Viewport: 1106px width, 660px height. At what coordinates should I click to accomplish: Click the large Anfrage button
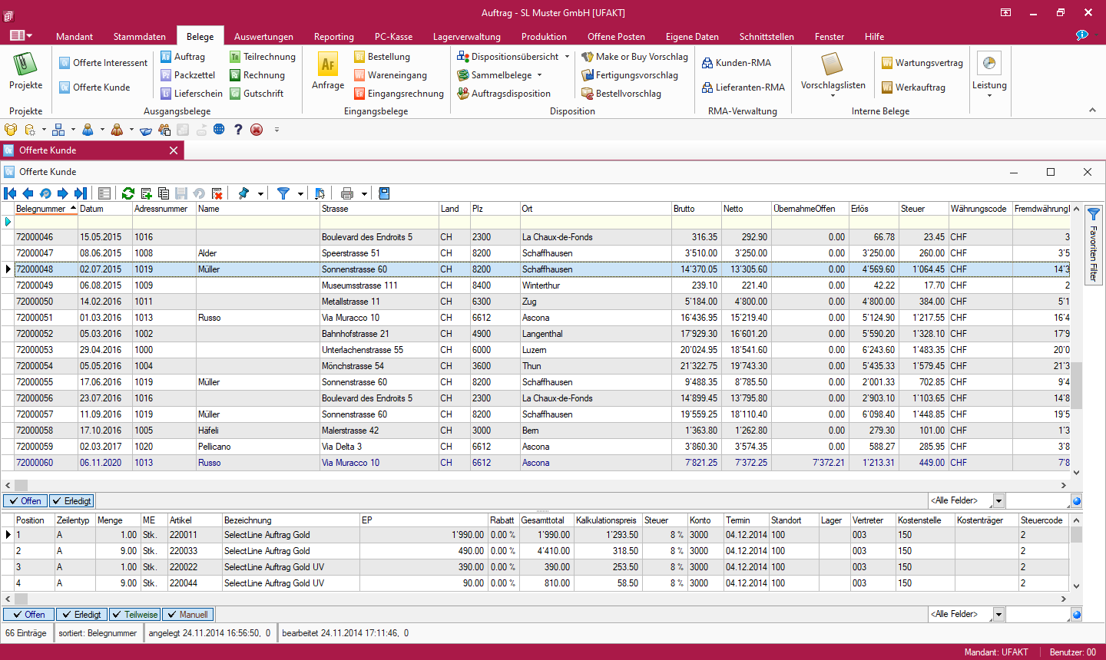pos(328,71)
